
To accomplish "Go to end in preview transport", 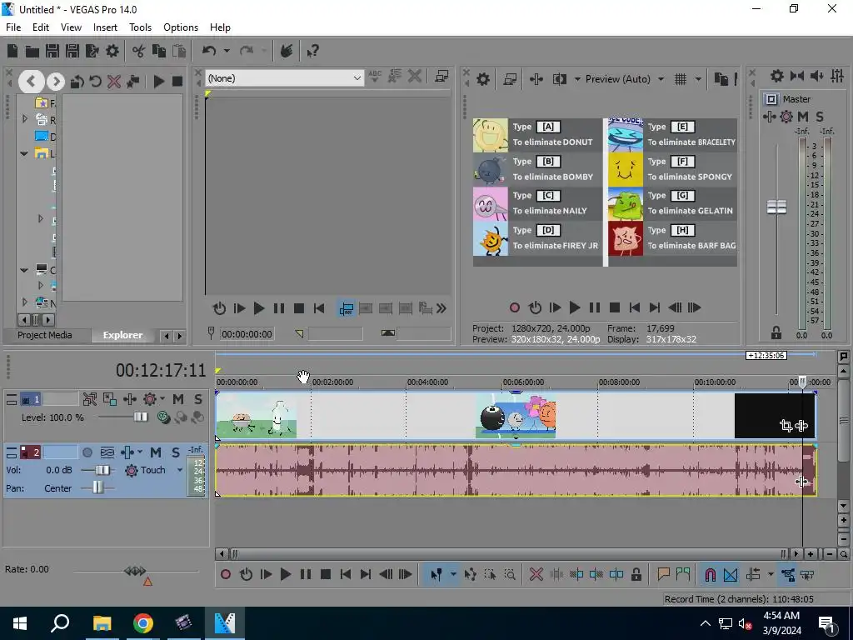I will pos(655,308).
